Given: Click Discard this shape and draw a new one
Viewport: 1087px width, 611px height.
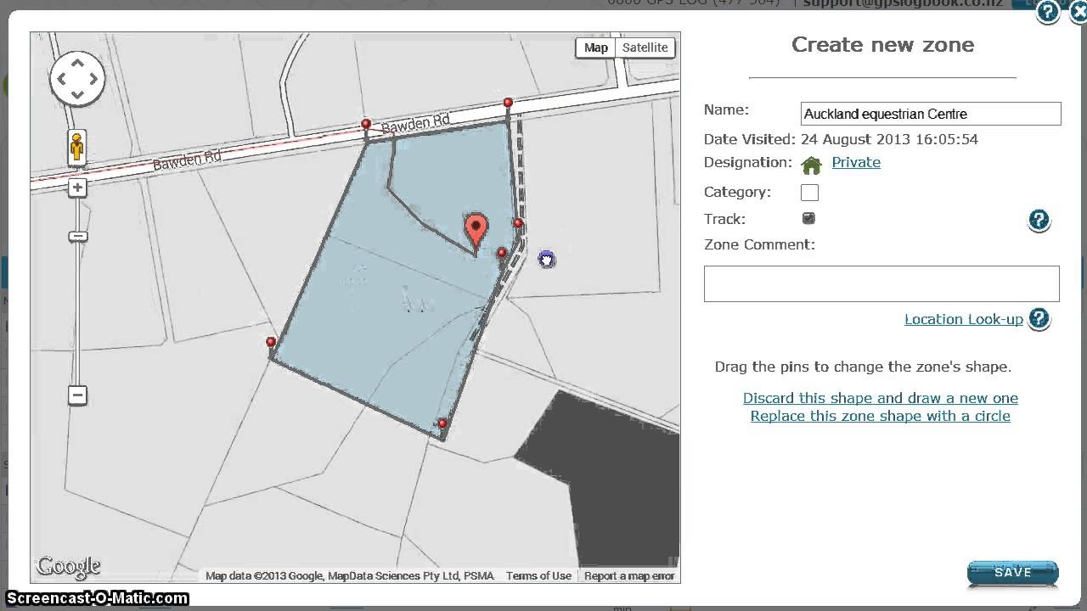Looking at the screenshot, I should (881, 398).
